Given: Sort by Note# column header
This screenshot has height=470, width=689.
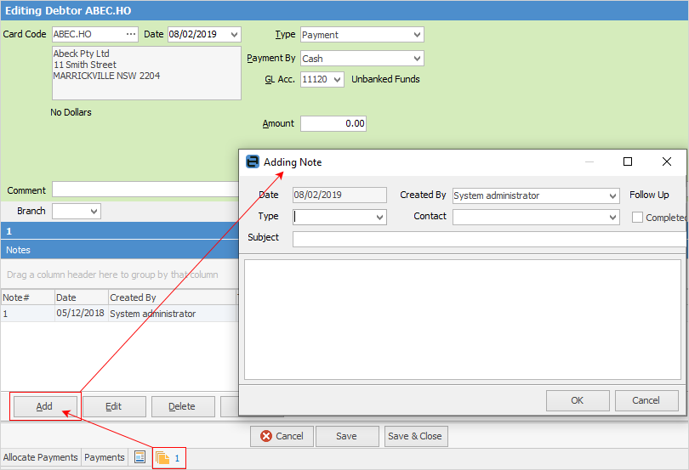Looking at the screenshot, I should pos(28,297).
